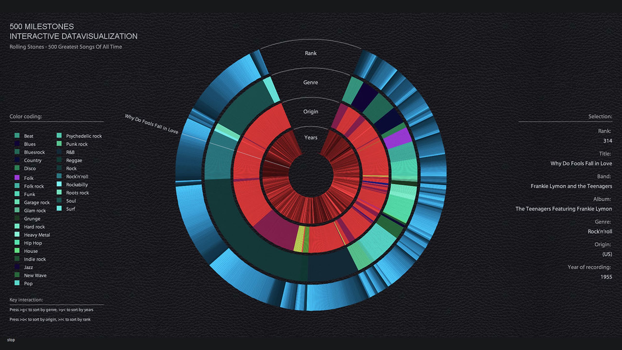Click the Genre ring label
Viewport: 622px width, 350px height.
310,82
